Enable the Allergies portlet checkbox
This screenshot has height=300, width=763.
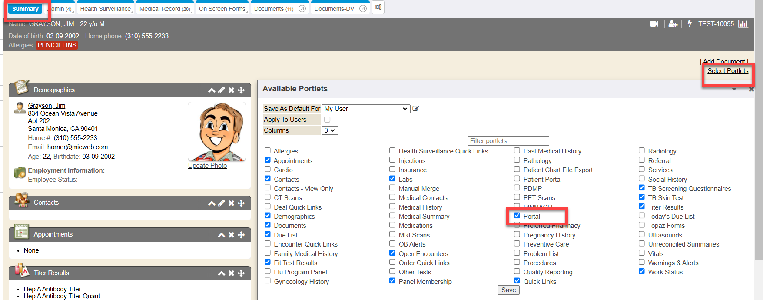pyautogui.click(x=268, y=150)
